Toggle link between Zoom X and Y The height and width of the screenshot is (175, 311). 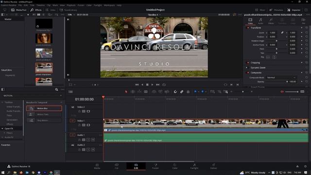click(282, 33)
